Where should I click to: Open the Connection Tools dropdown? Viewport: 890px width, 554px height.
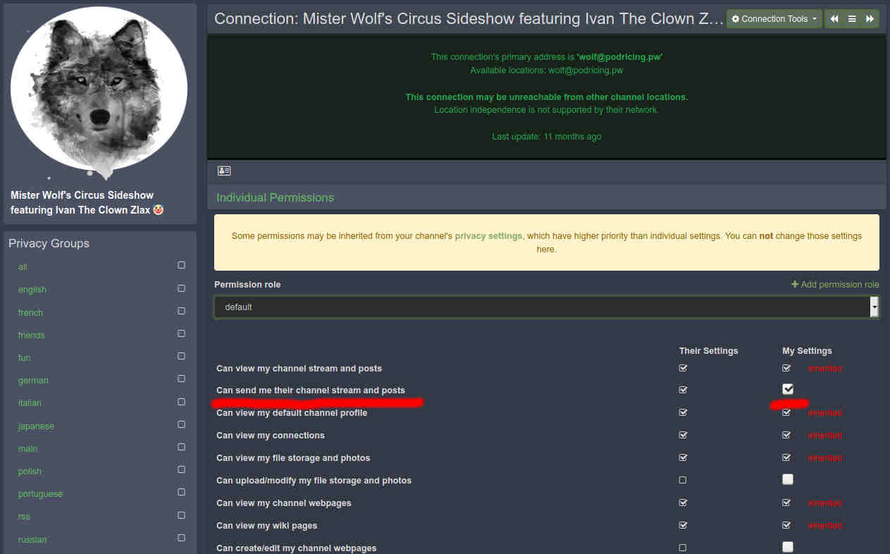pyautogui.click(x=774, y=19)
